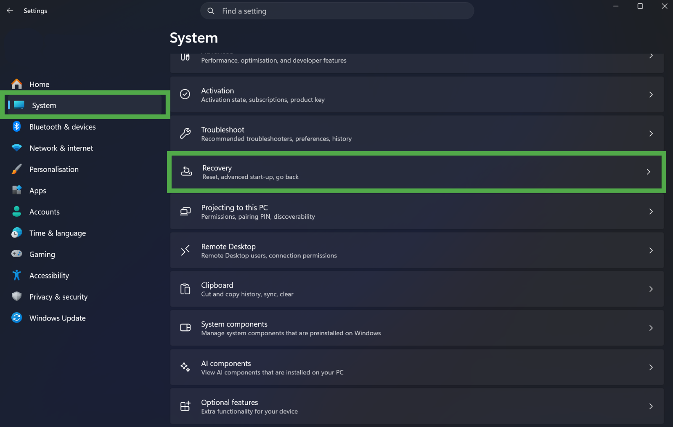Select Apps label in sidebar
This screenshot has width=673, height=427.
click(x=38, y=191)
